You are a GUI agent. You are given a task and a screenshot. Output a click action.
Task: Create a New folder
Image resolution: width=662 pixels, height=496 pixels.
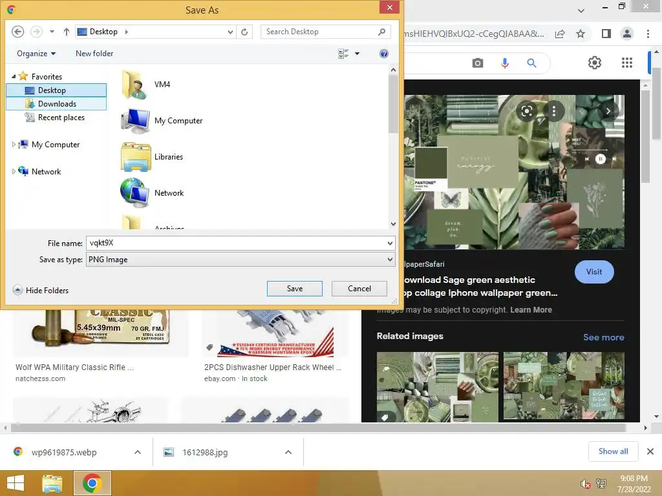(94, 54)
